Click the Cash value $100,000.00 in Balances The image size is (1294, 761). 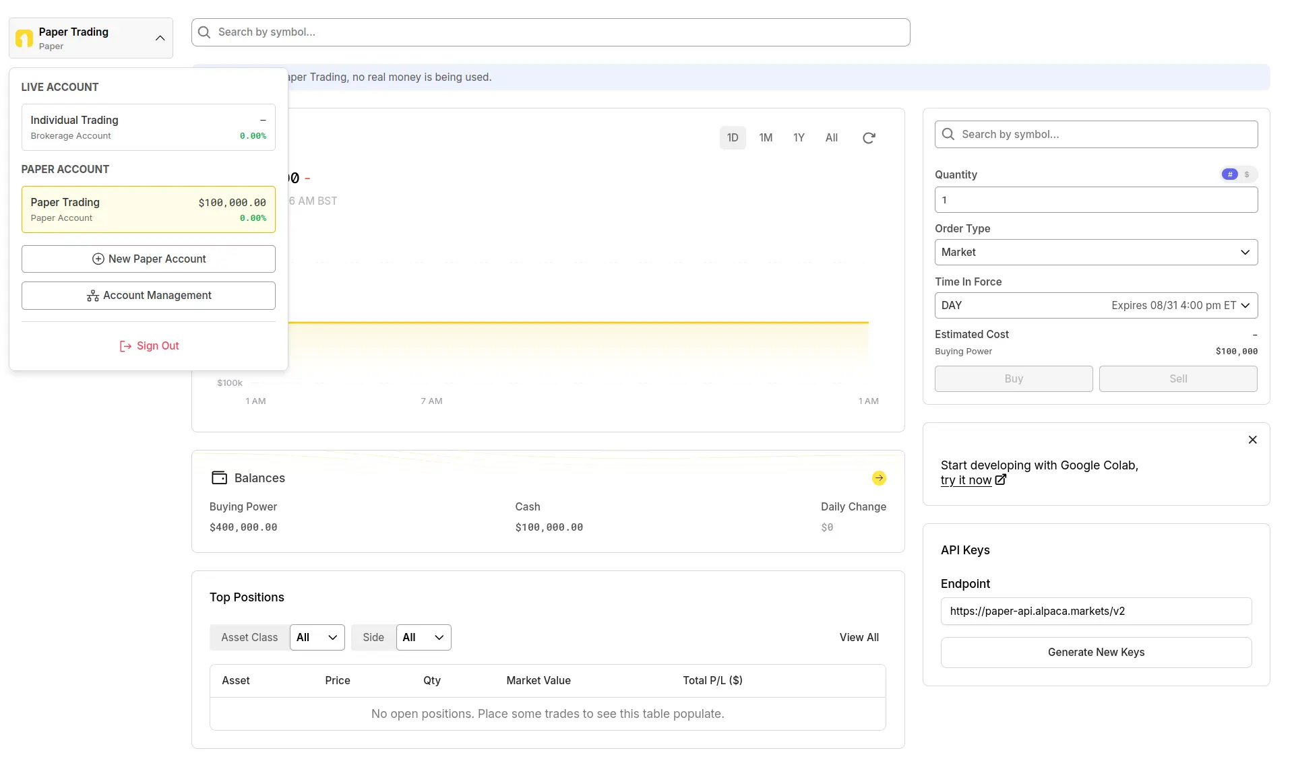point(549,527)
